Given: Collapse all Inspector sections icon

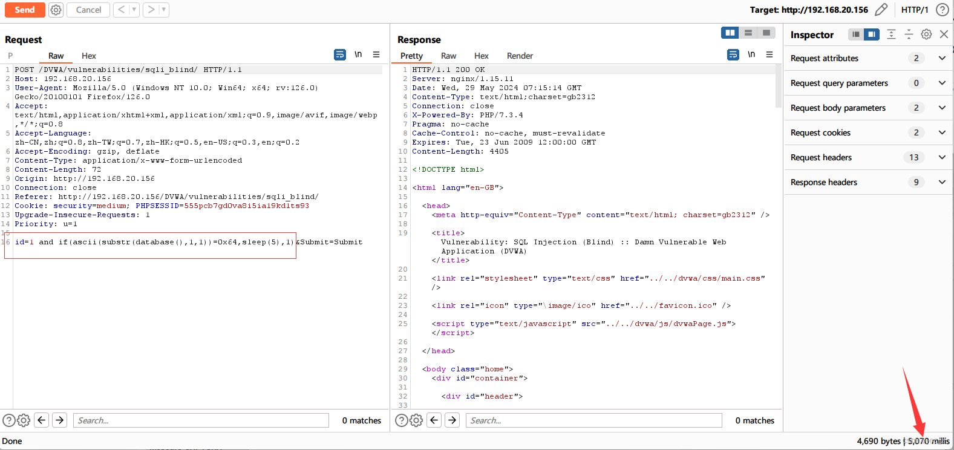Looking at the screenshot, I should click(909, 34).
